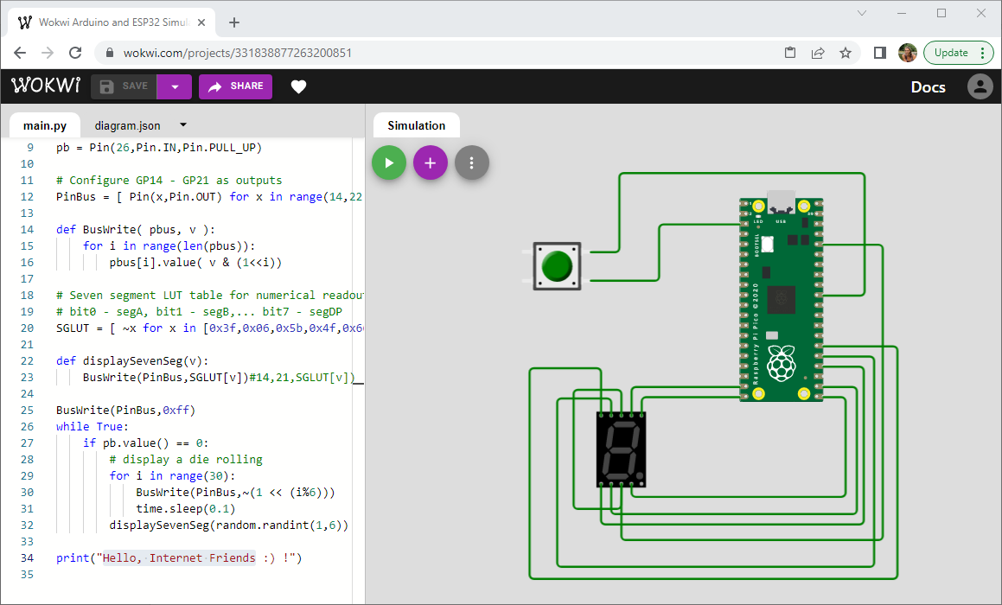Add a new part with purple plus button
This screenshot has height=605, width=1002.
pyautogui.click(x=431, y=162)
